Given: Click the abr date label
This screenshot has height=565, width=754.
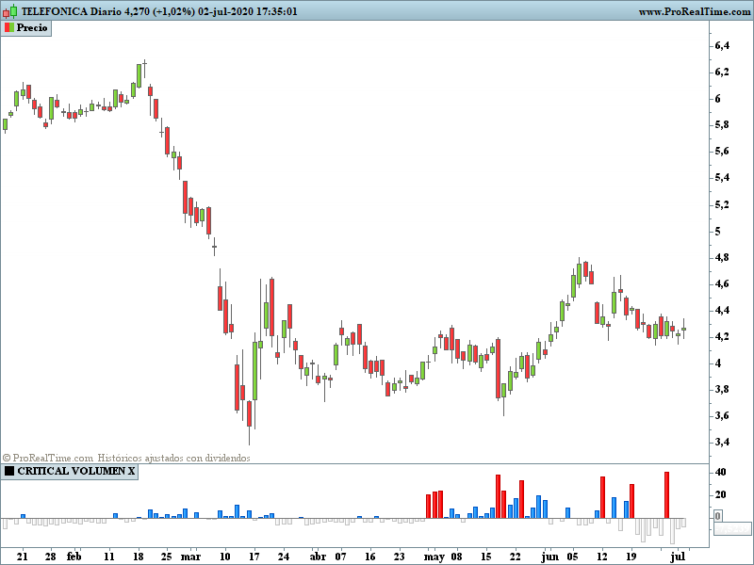Looking at the screenshot, I should 318,557.
